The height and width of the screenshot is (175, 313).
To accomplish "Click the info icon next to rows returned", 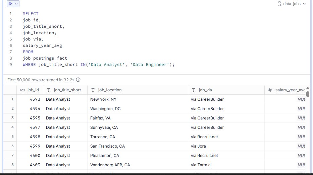I will (78, 80).
